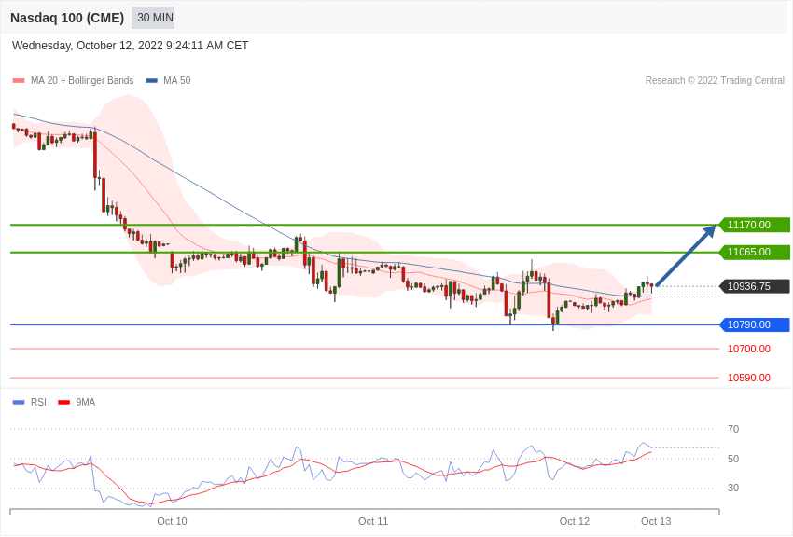
Task: Click the 10590.00 support level value
Action: tap(749, 378)
